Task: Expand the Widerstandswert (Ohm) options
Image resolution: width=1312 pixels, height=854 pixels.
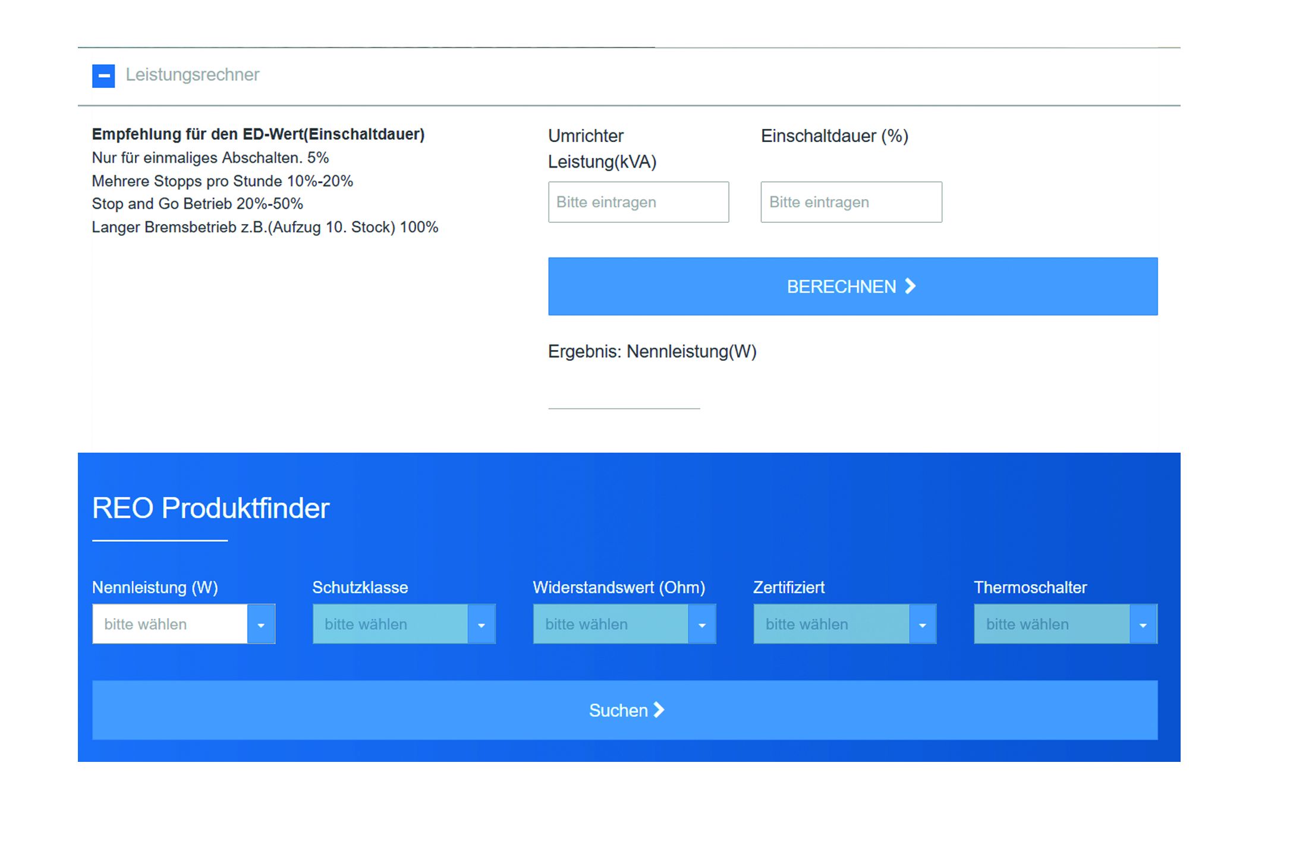Action: click(x=612, y=624)
